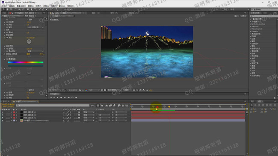The image size is (278, 156).
Task: Select the Selection arrow tool
Action: [x=4, y=9]
